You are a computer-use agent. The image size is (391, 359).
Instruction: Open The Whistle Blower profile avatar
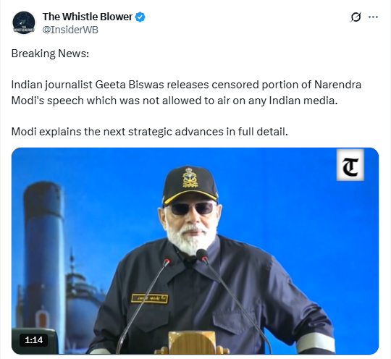point(24,23)
